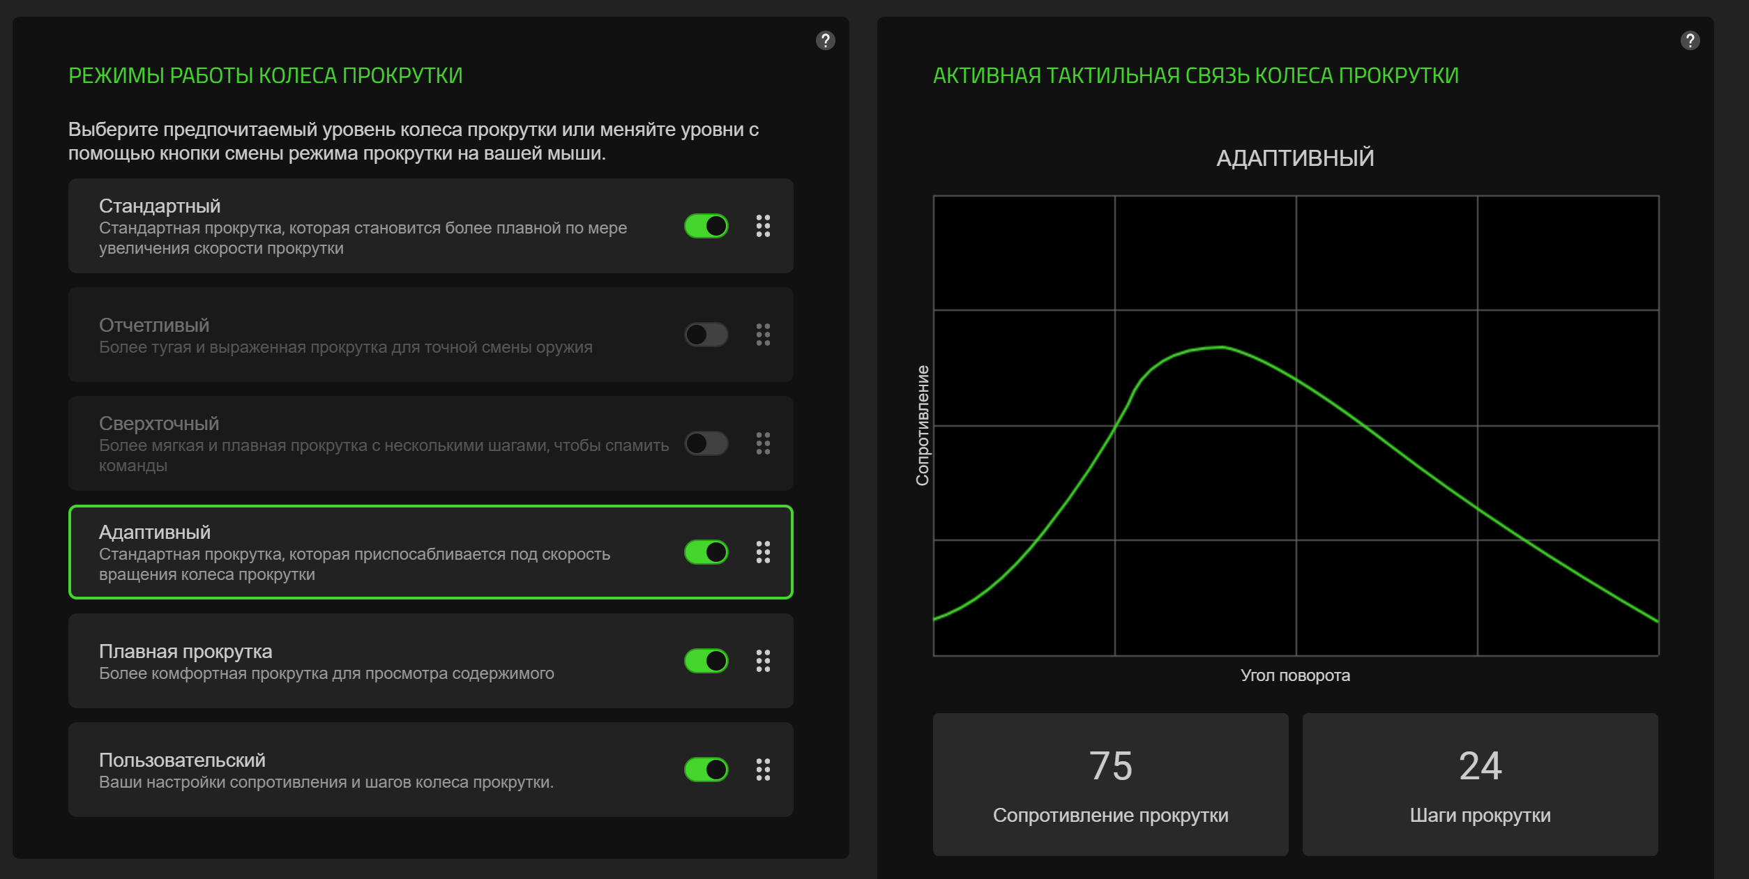The image size is (1749, 879).
Task: Select the Стандартный mode row
Action: click(x=430, y=226)
